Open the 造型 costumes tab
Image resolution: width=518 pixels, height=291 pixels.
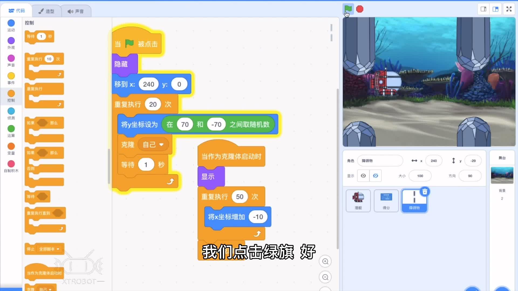[x=46, y=11]
